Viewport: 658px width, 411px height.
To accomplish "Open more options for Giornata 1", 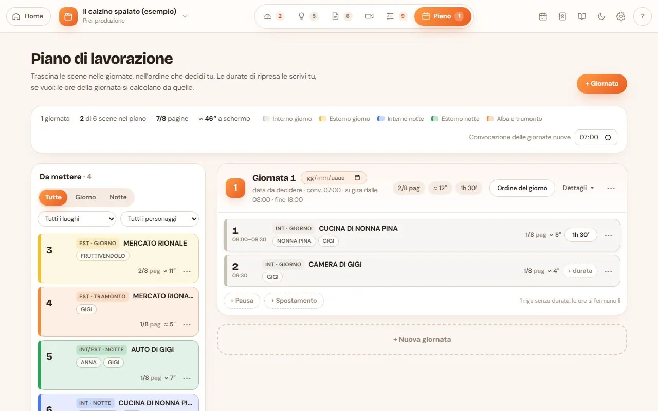I will point(611,189).
